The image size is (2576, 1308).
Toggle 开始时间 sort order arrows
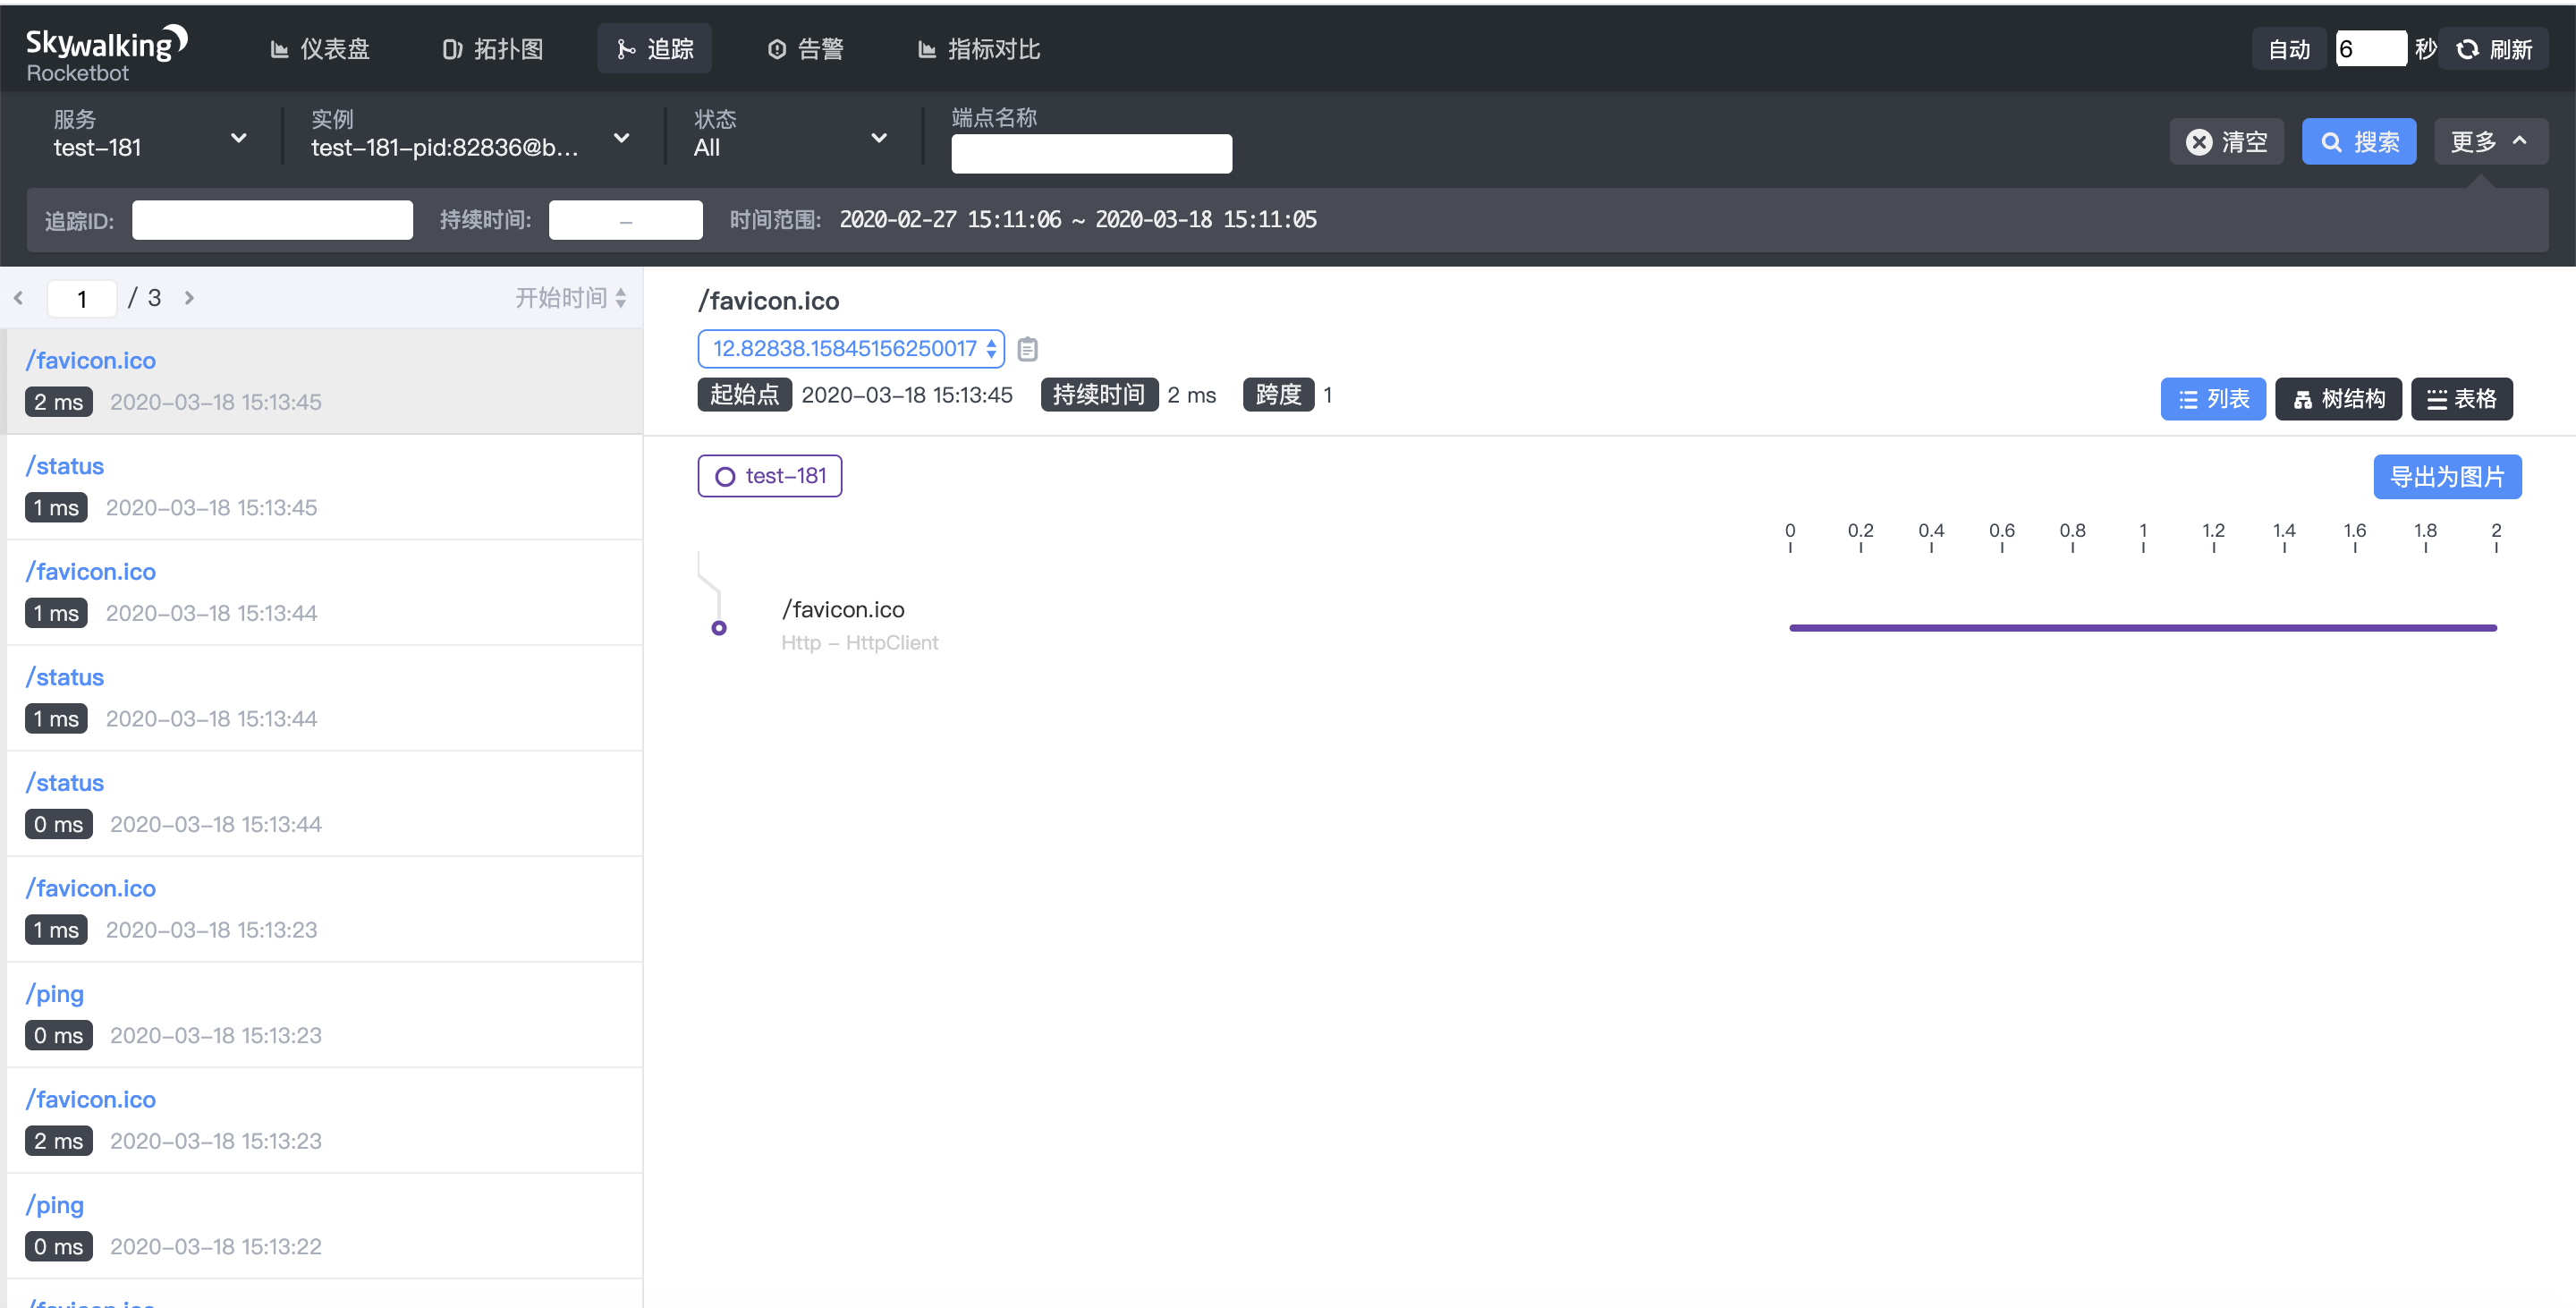[x=623, y=297]
